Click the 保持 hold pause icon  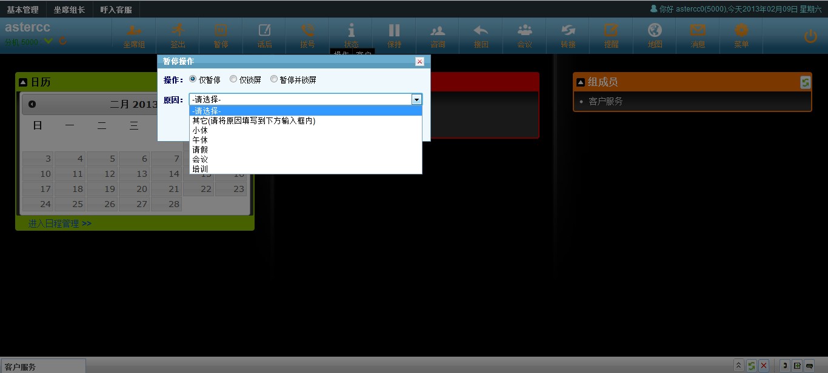tap(394, 31)
